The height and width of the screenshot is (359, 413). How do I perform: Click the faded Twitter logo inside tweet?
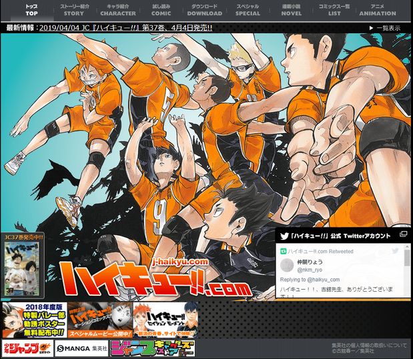pyautogui.click(x=395, y=250)
